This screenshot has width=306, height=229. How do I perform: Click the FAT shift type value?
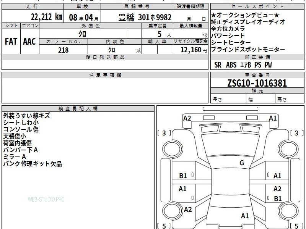[x=11, y=42]
